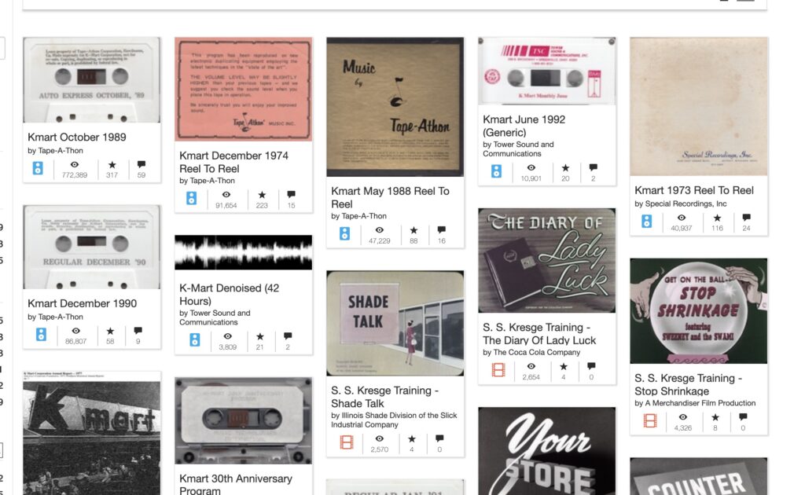Open Kmart 30th Anniversary Program link

[236, 484]
